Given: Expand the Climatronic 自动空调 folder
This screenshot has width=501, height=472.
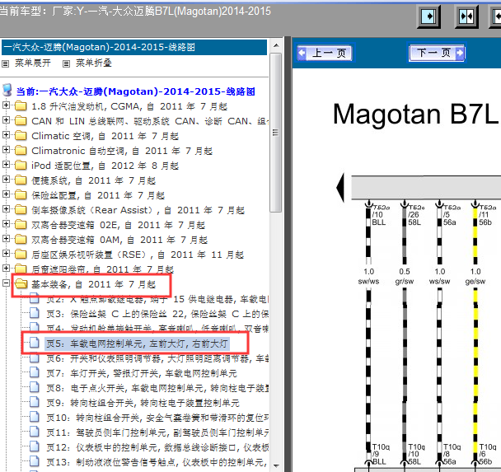Looking at the screenshot, I should click(x=6, y=149).
